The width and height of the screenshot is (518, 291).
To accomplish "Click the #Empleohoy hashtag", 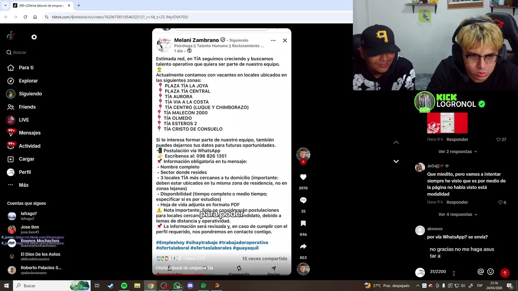I will tap(170, 242).
